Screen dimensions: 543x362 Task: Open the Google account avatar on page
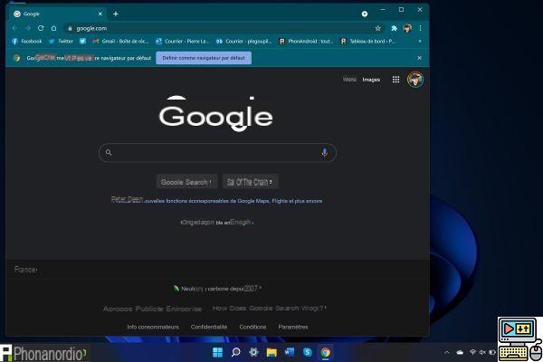click(x=415, y=80)
